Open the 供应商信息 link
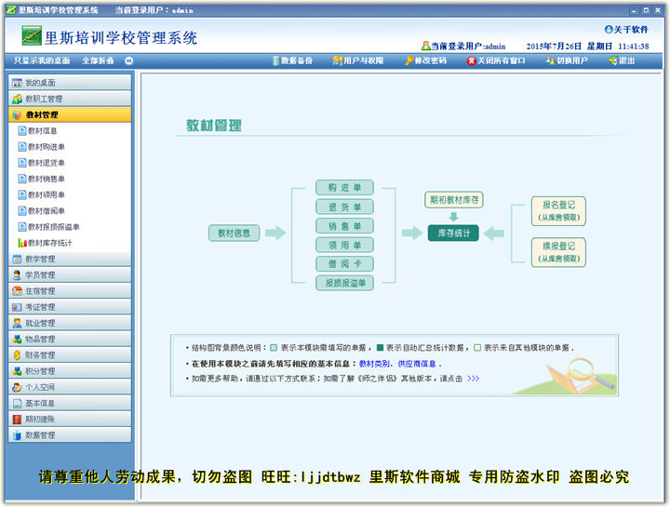 click(417, 364)
